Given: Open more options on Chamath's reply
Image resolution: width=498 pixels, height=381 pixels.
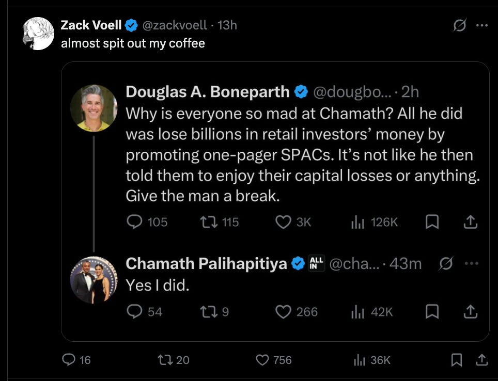Looking at the screenshot, I should 469,263.
